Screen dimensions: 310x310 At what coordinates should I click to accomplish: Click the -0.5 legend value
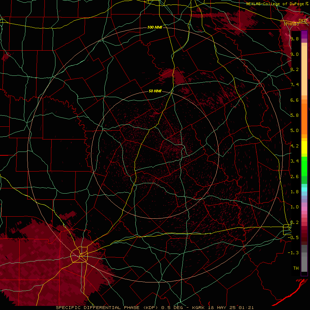293,238
